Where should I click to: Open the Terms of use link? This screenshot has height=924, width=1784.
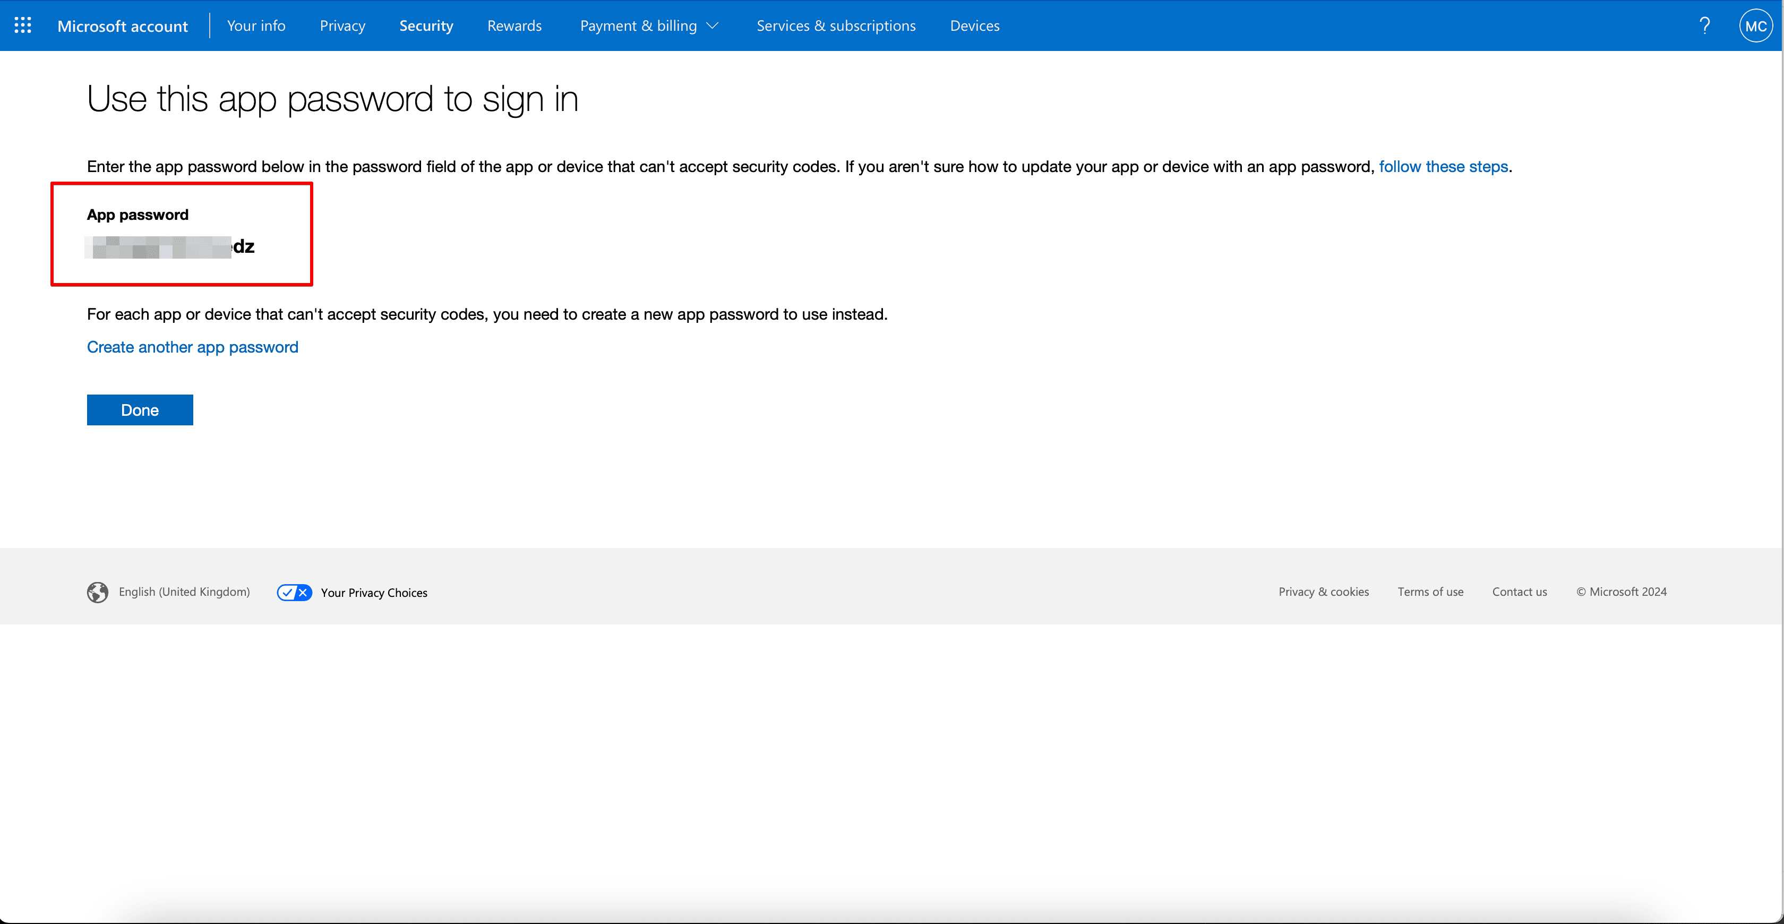coord(1429,592)
